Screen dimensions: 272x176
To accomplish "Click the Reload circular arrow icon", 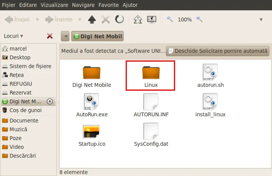I will [x=120, y=20].
